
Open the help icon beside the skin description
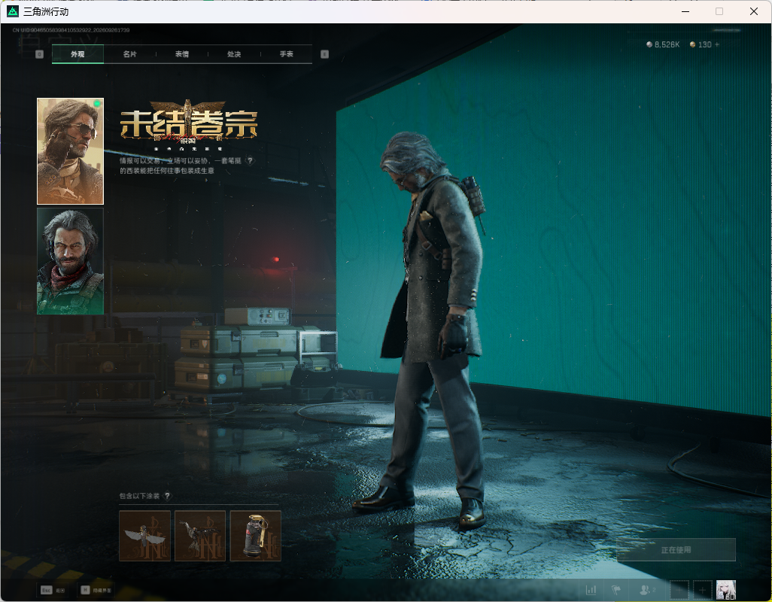pyautogui.click(x=250, y=160)
